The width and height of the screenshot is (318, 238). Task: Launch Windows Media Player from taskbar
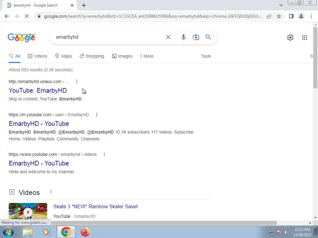(x=47, y=232)
